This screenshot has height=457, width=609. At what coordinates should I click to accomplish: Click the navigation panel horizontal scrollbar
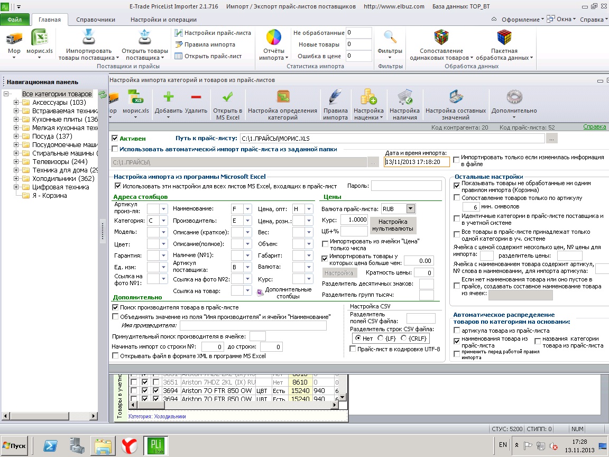(49, 416)
